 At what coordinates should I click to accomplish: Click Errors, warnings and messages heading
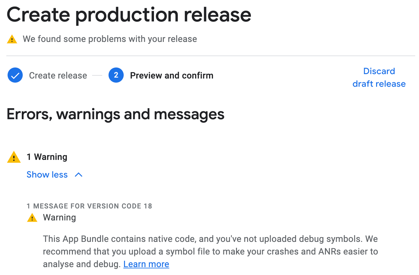tap(115, 114)
